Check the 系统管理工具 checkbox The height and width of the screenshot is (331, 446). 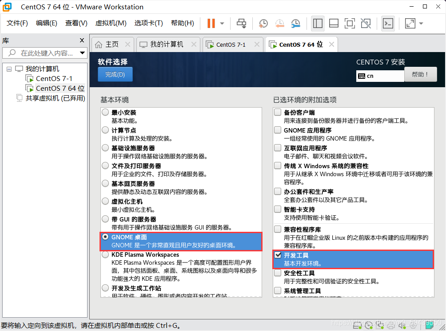tap(278, 291)
